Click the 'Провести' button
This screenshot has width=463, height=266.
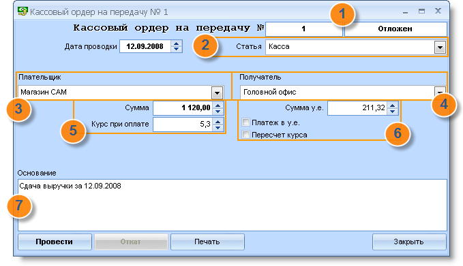click(x=55, y=242)
